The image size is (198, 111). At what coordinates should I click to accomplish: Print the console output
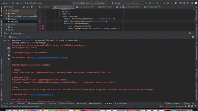pyautogui.click(x=9, y=55)
